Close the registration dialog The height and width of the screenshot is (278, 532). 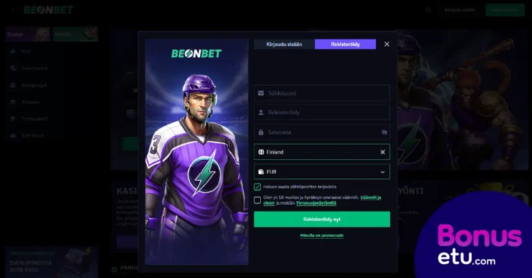[x=386, y=44]
